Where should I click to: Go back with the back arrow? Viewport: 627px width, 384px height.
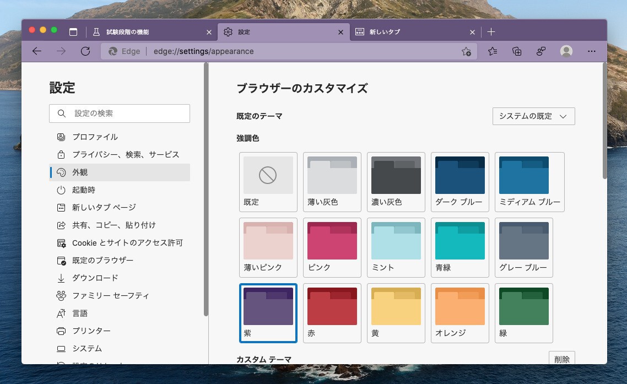(37, 51)
